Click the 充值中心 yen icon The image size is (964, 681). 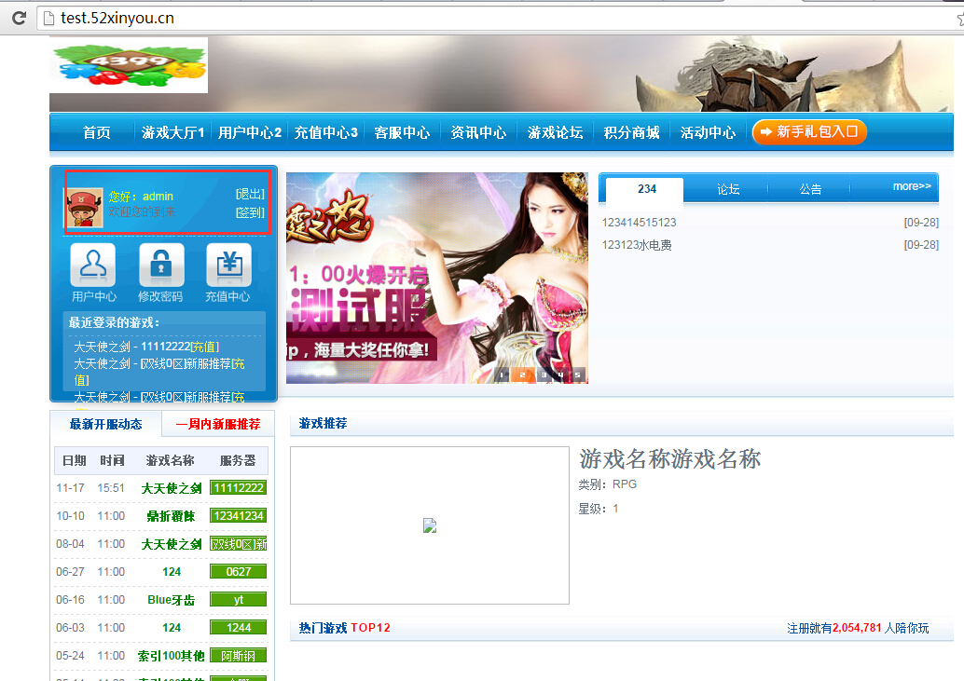coord(228,265)
